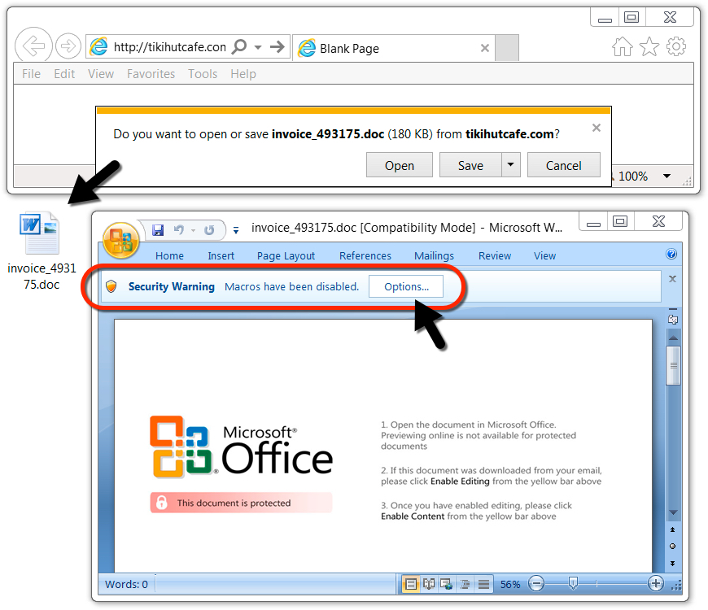This screenshot has height=610, width=708.
Task: Click the Words: 0 status bar counter
Action: [x=126, y=584]
